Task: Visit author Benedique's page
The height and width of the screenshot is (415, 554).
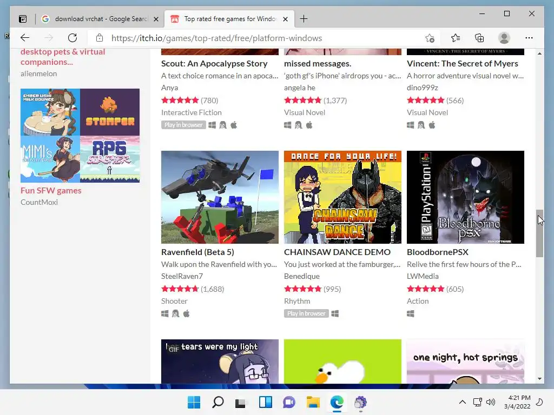Action: (302, 276)
